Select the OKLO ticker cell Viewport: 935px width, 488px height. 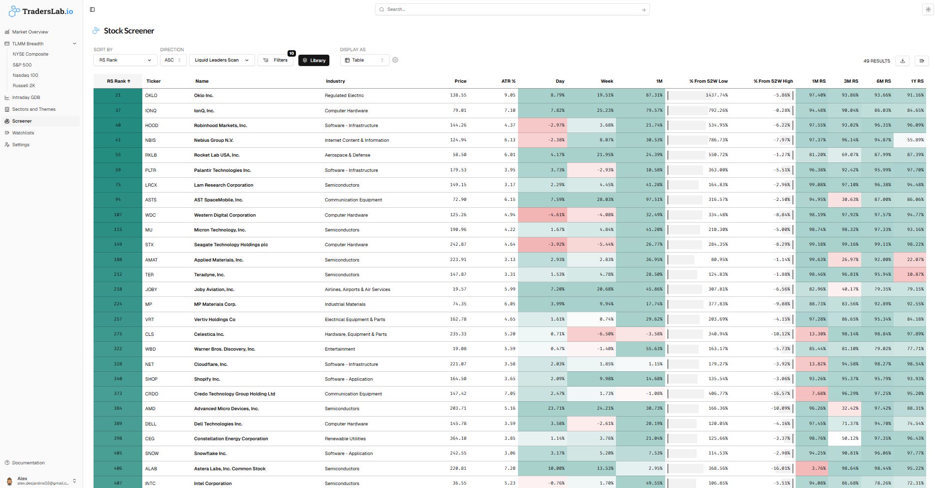click(x=151, y=96)
